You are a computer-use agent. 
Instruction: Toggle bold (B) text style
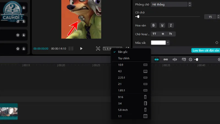pos(153,25)
